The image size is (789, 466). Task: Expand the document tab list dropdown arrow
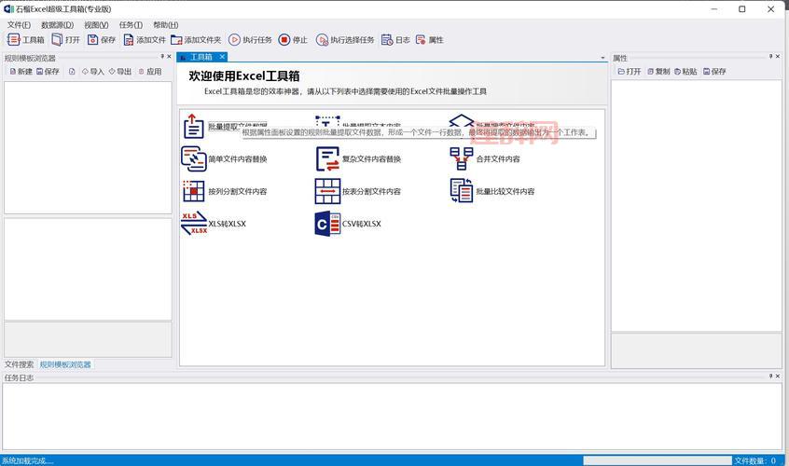tap(603, 58)
